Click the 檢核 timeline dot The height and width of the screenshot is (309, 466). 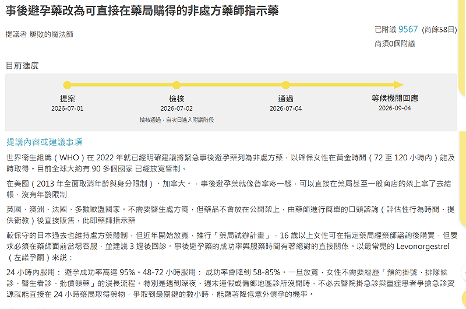point(176,85)
